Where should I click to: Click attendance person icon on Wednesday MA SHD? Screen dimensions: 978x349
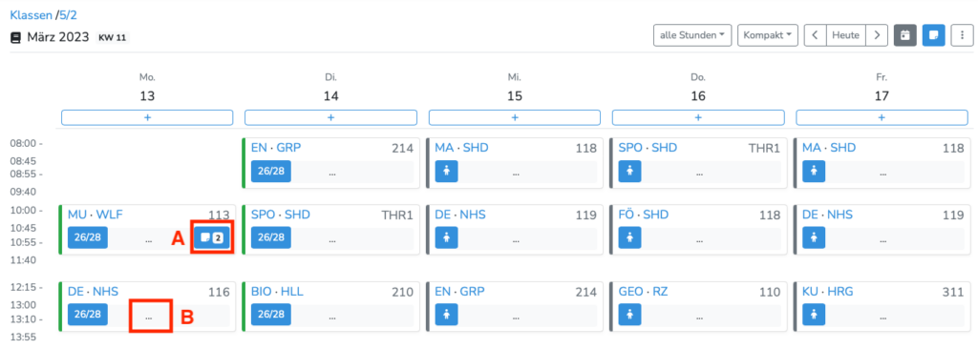pos(446,172)
